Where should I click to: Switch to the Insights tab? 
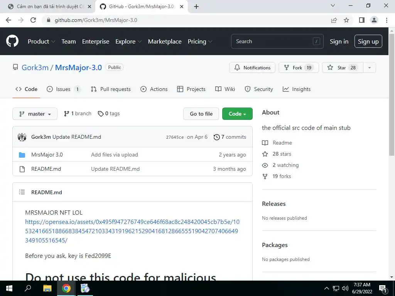[x=297, y=89]
